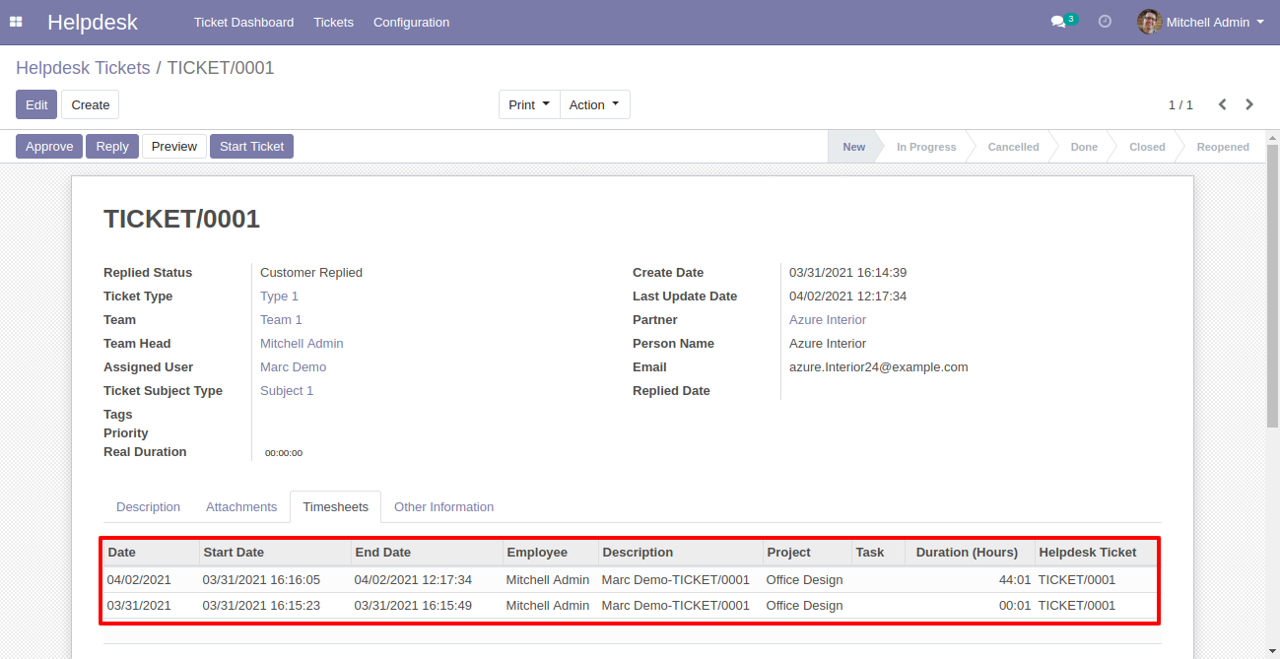
Task: Open Ticket Dashboard menu
Action: tap(243, 22)
